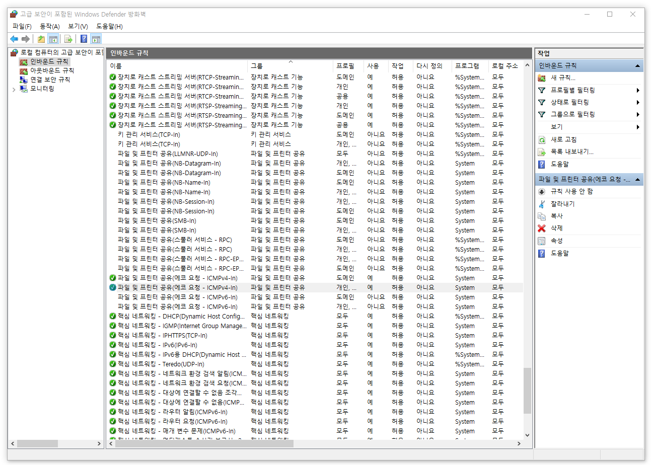Image resolution: width=654 pixels, height=465 pixels.
Task: Click the rules list scroll-up arrow
Action: click(x=528, y=65)
